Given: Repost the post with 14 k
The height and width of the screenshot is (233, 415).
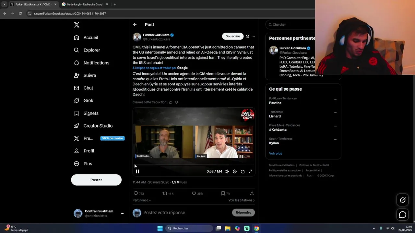Looking at the screenshot, I should pyautogui.click(x=168, y=194).
